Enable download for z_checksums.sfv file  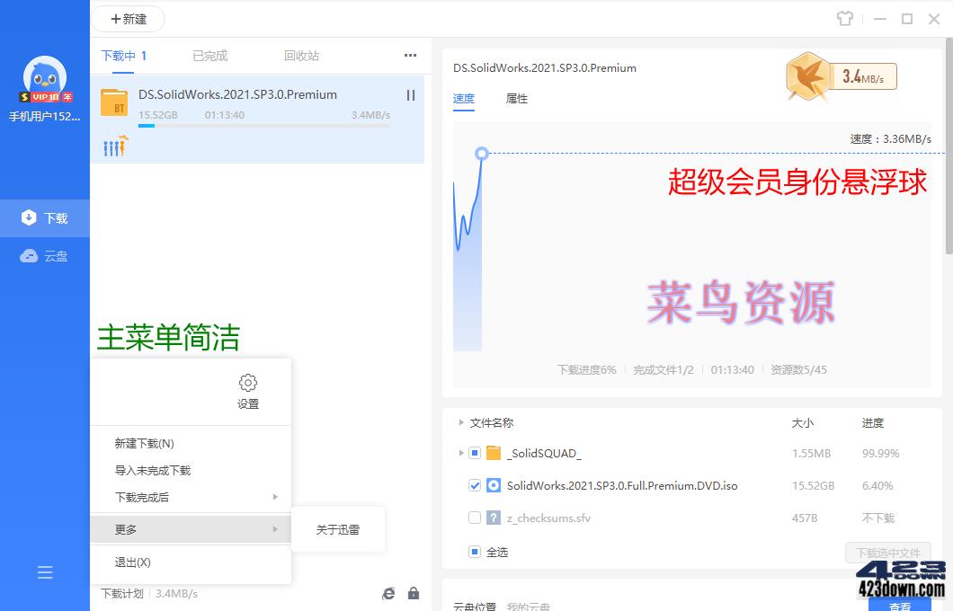click(x=476, y=518)
